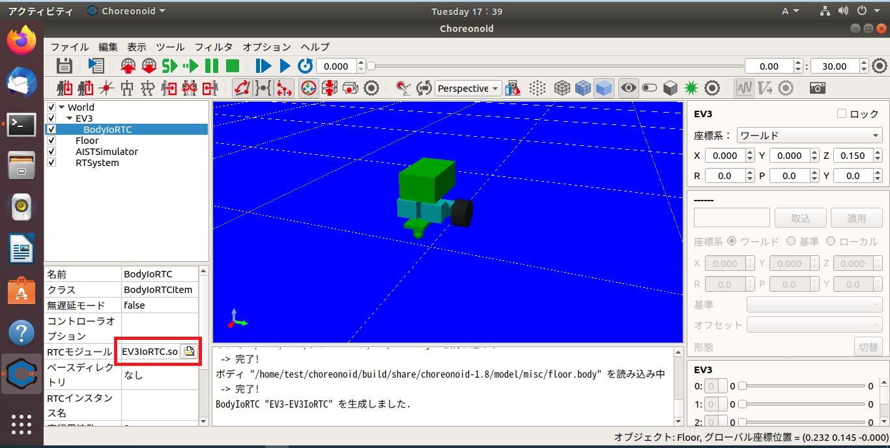Open the Choreonoid app menu in top bar
Viewport: 890px width, 448px height.
point(126,11)
